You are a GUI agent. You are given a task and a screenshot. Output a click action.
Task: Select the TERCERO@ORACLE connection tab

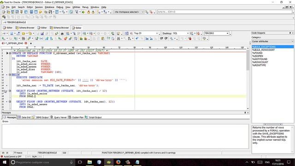click(x=15, y=22)
